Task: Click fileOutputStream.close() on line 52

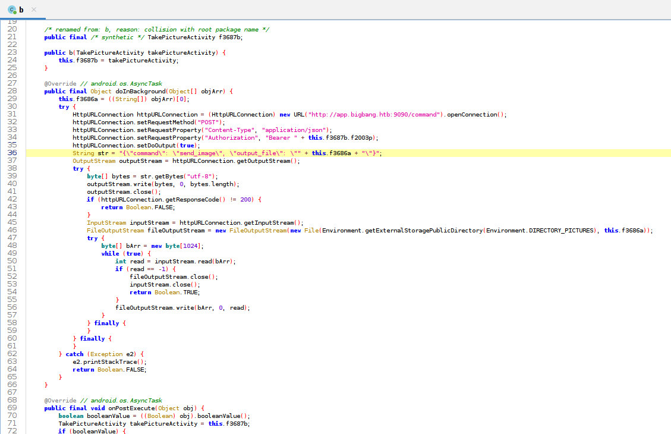Action: pos(174,277)
